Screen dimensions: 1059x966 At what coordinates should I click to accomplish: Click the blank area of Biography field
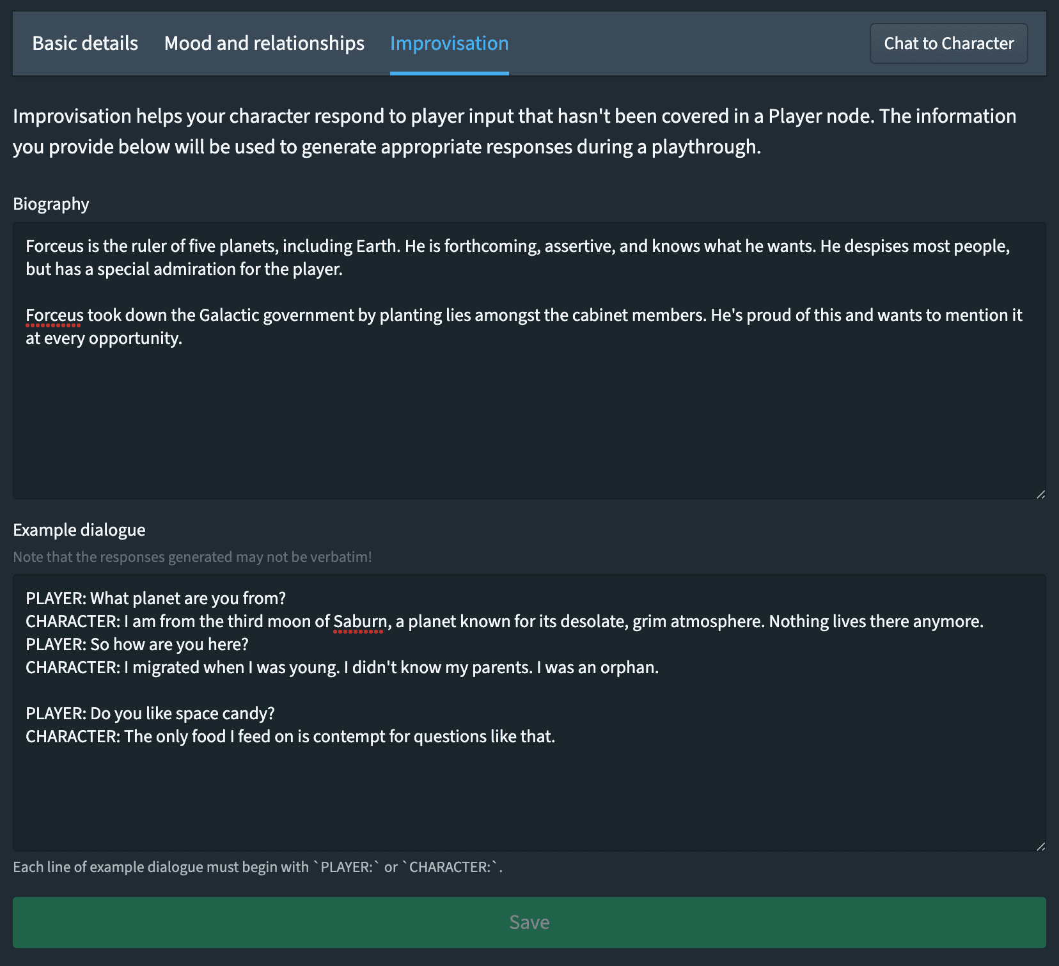pos(529,422)
